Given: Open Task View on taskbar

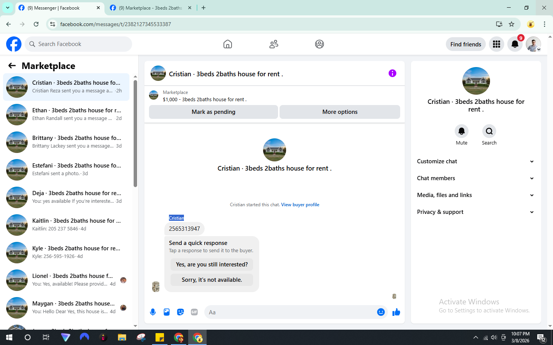Looking at the screenshot, I should click(x=46, y=337).
